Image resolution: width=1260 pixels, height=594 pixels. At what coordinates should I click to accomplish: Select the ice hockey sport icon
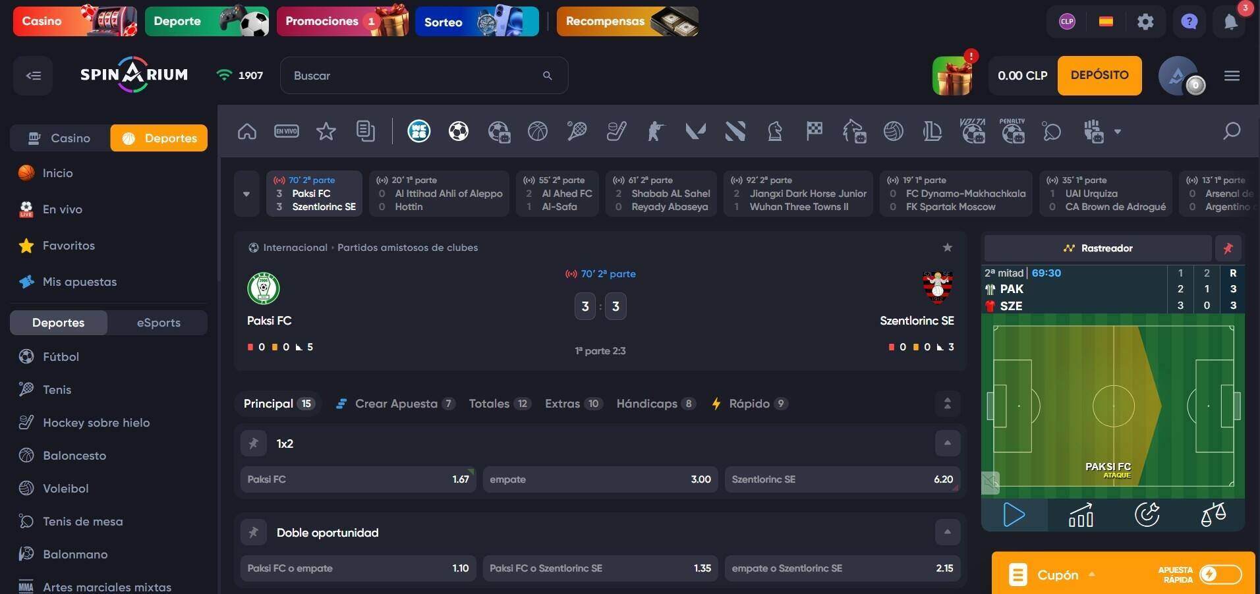pos(617,132)
